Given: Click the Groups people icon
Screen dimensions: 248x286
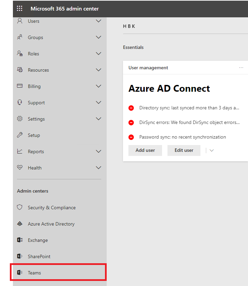Looking at the screenshot, I should [x=20, y=37].
